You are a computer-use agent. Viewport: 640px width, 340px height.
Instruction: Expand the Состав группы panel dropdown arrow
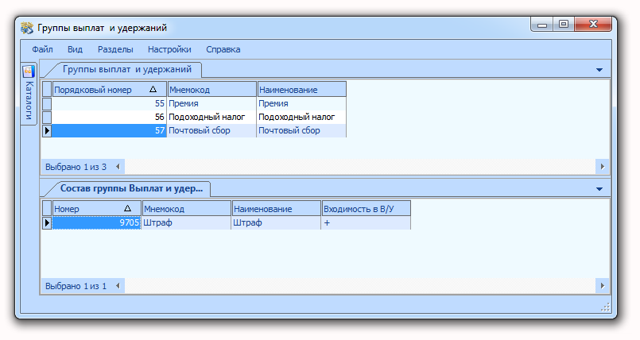(599, 189)
